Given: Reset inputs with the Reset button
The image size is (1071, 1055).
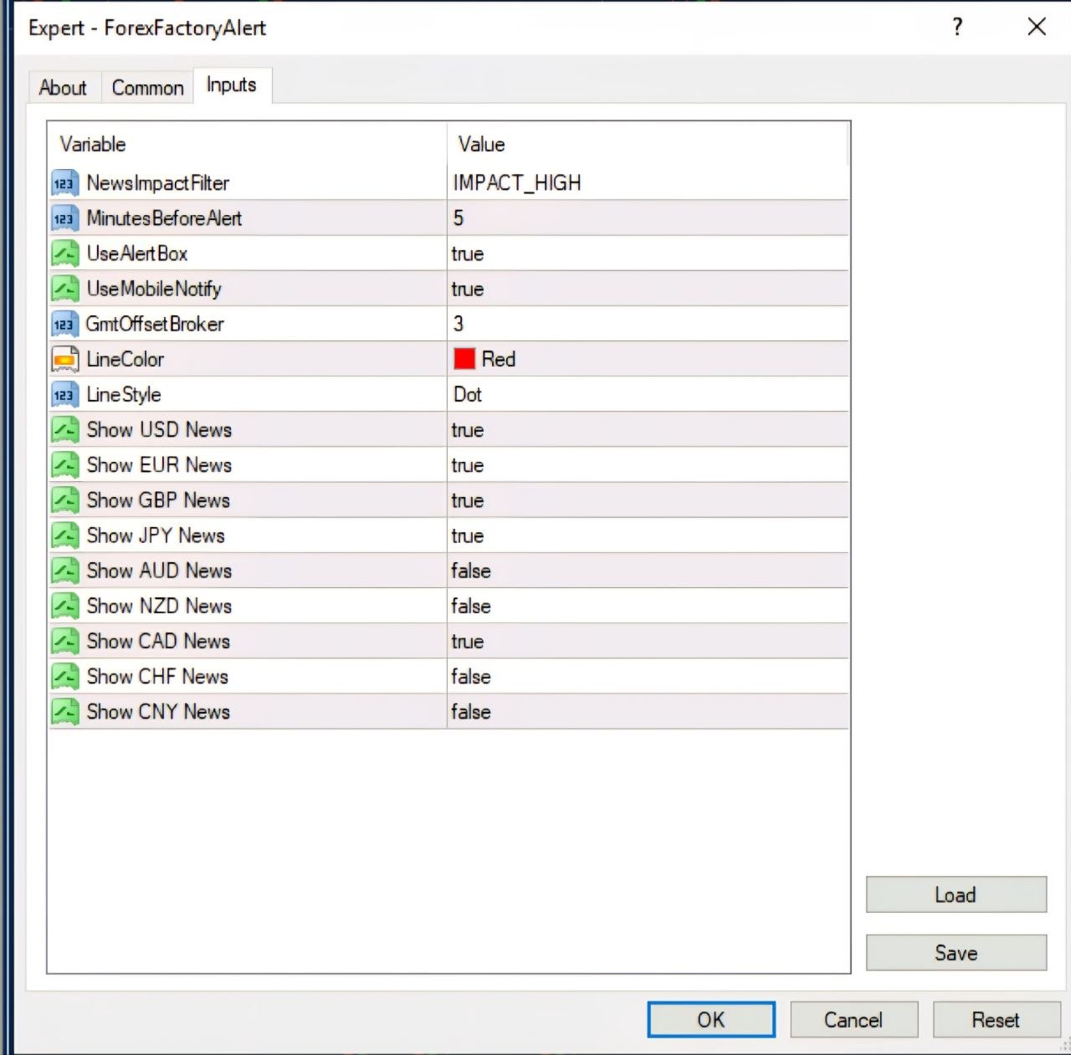Looking at the screenshot, I should 996,1019.
